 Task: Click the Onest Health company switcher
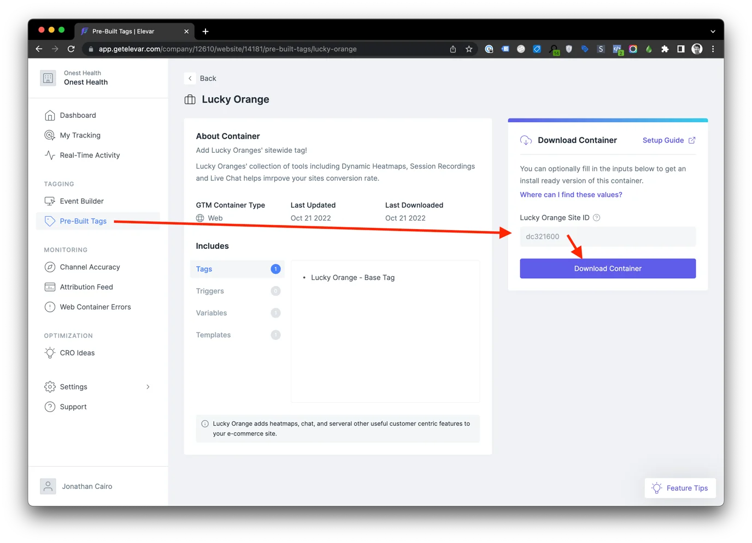(85, 78)
